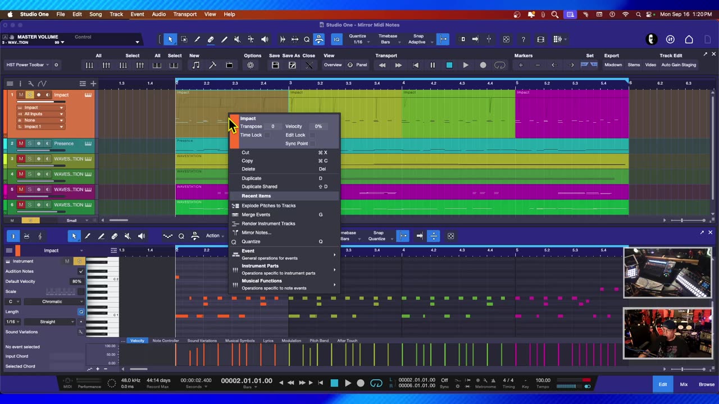Choose Mirror Notes... from context menu
Screen dimensions: 719x404
coord(284,232)
